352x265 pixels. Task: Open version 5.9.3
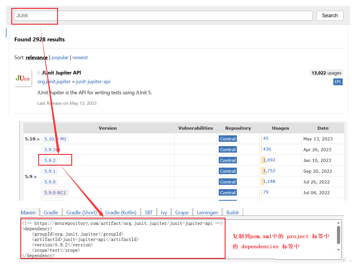(50, 149)
